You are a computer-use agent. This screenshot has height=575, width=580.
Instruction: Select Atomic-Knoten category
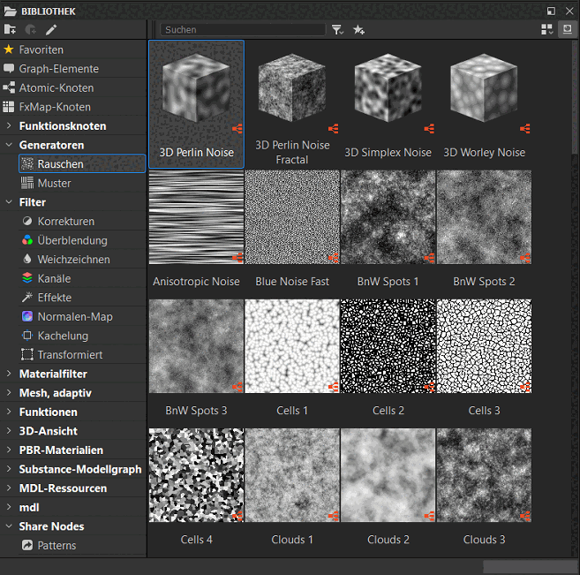tap(73, 87)
